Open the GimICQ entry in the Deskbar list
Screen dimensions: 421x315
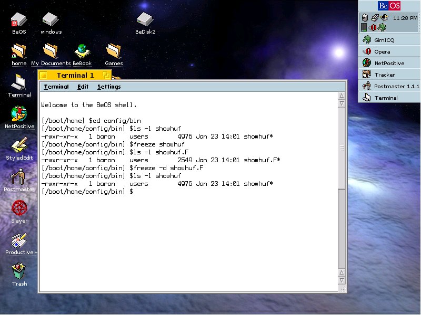coord(389,40)
